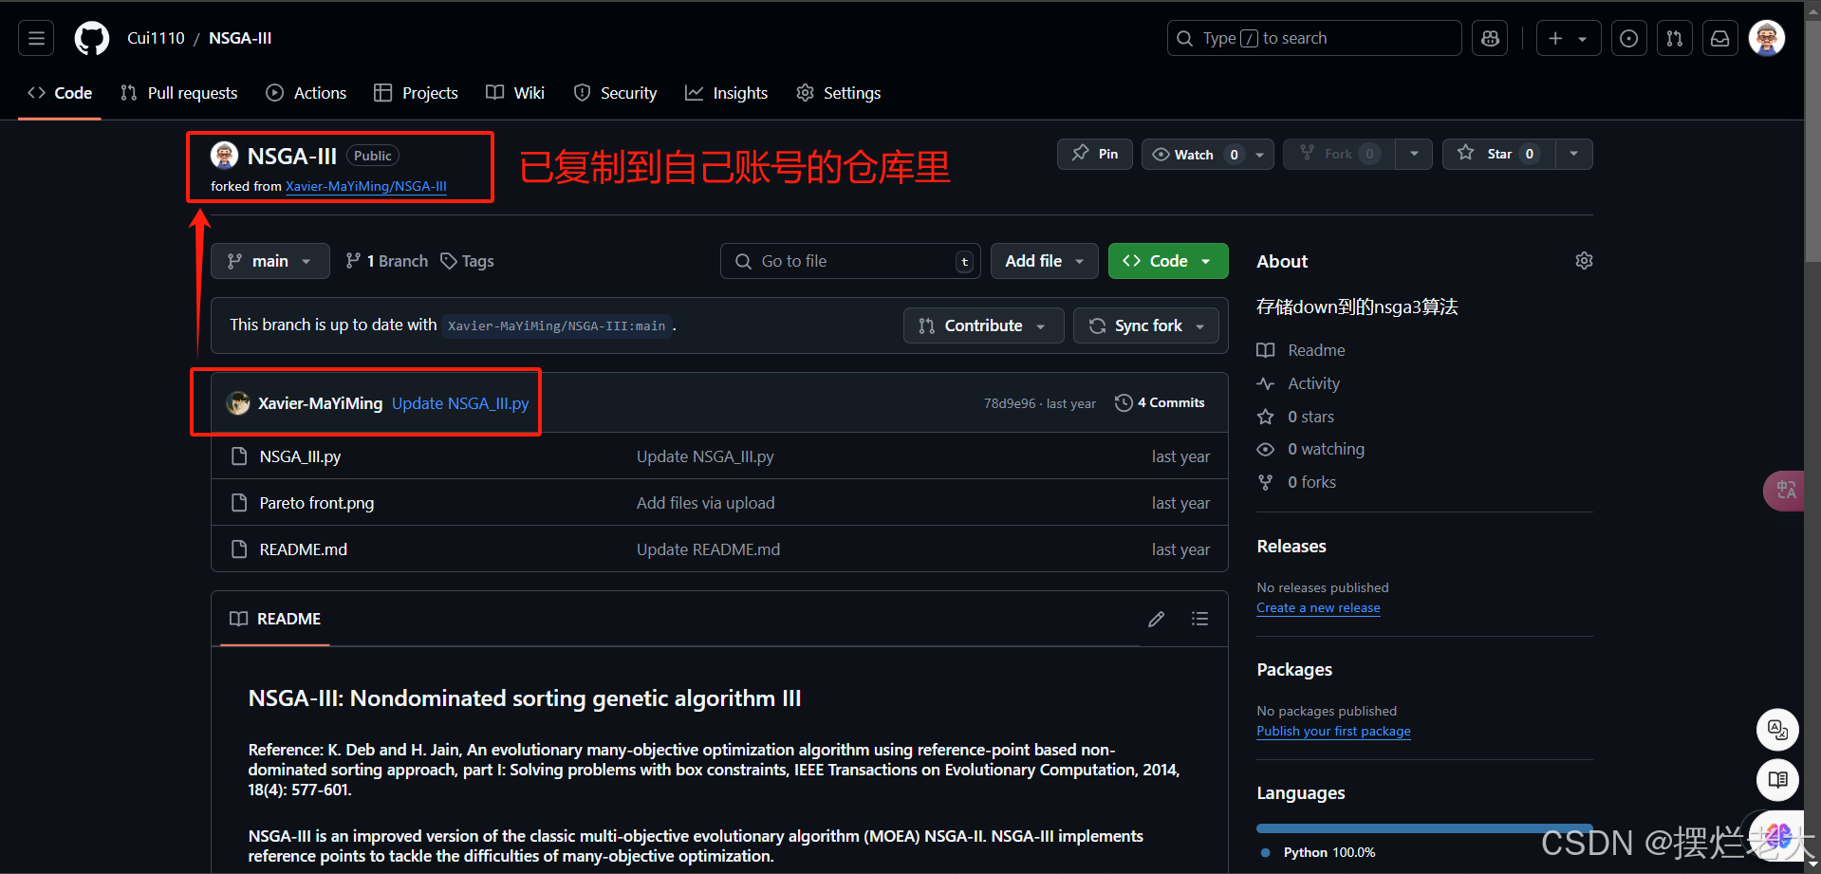The width and height of the screenshot is (1821, 874).
Task: Click repository owner avatar beside NSGA-III title
Action: point(224,155)
